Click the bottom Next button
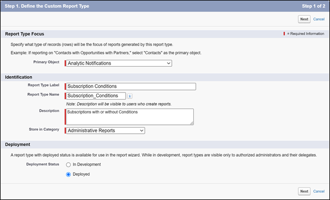 coord(304,191)
